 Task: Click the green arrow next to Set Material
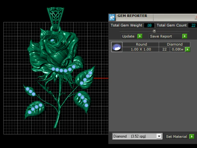192,136
